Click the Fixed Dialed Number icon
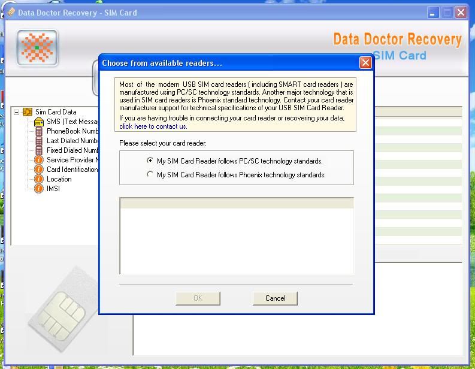 (x=39, y=150)
